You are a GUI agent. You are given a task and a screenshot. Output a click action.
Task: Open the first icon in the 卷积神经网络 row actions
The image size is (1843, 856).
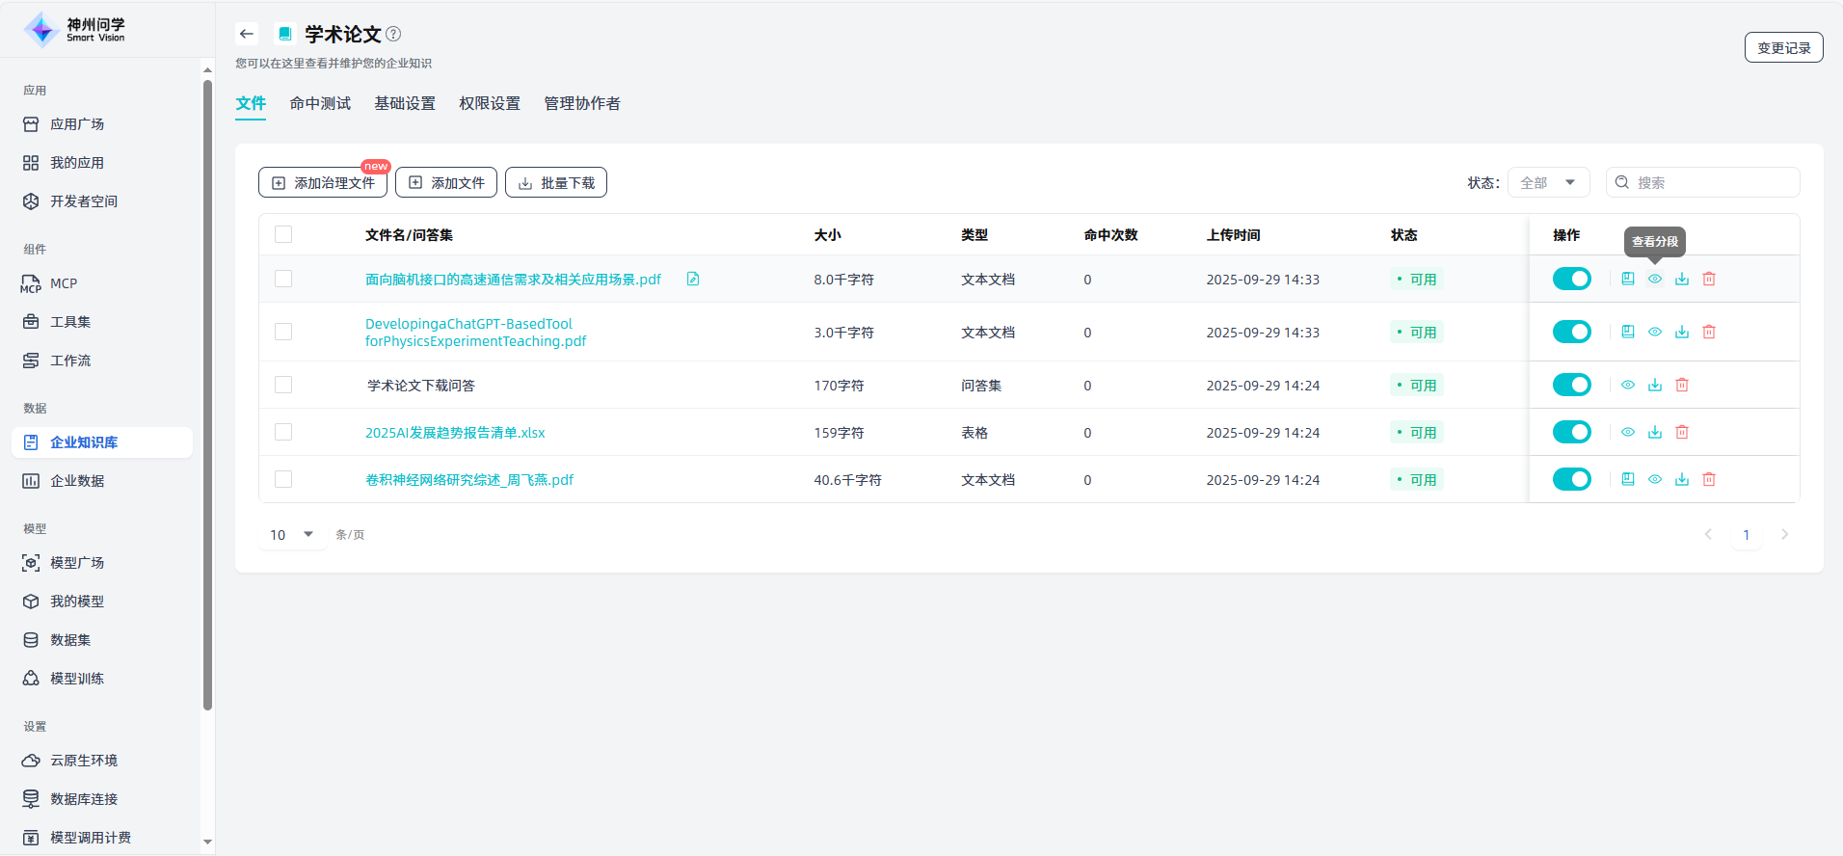pos(1627,479)
